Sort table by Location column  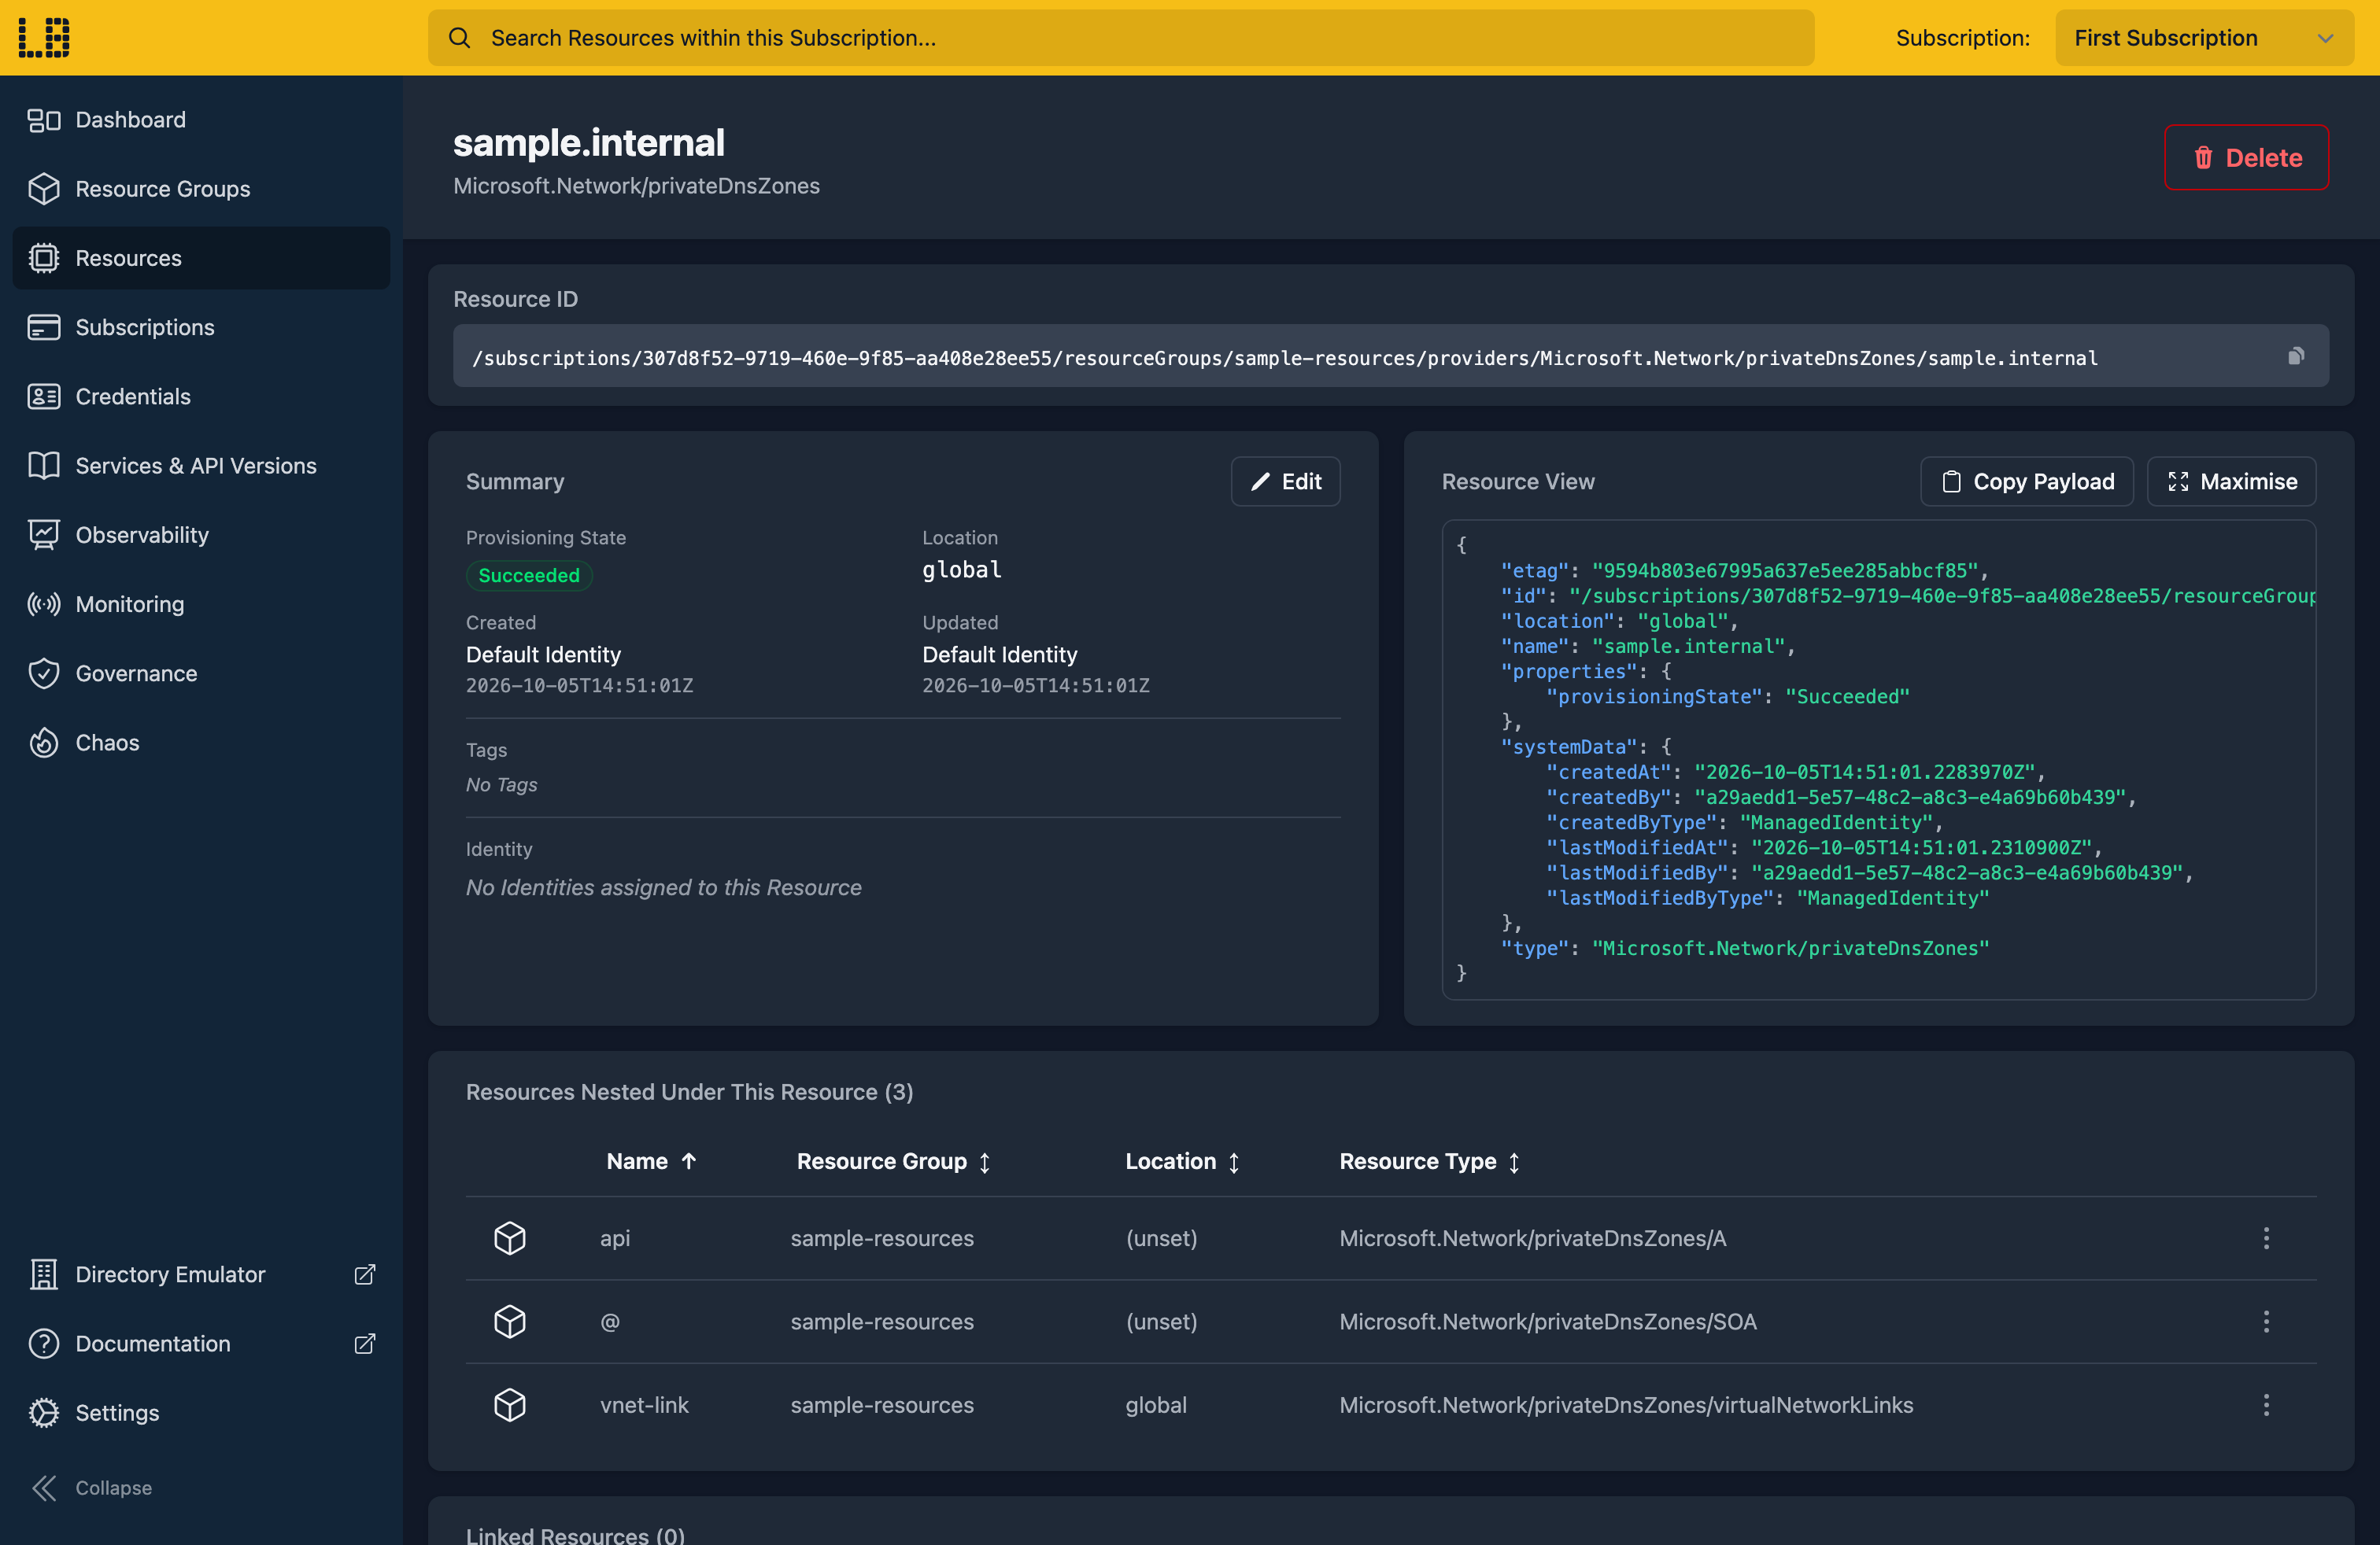click(1182, 1161)
